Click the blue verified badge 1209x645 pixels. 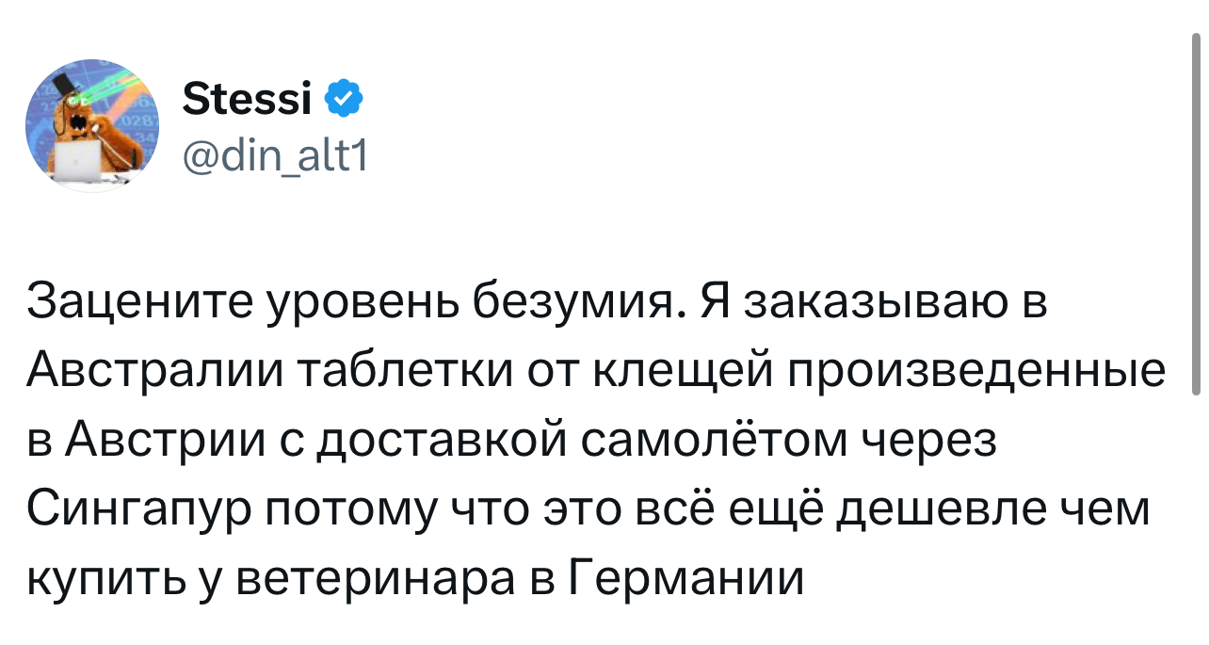click(x=344, y=99)
